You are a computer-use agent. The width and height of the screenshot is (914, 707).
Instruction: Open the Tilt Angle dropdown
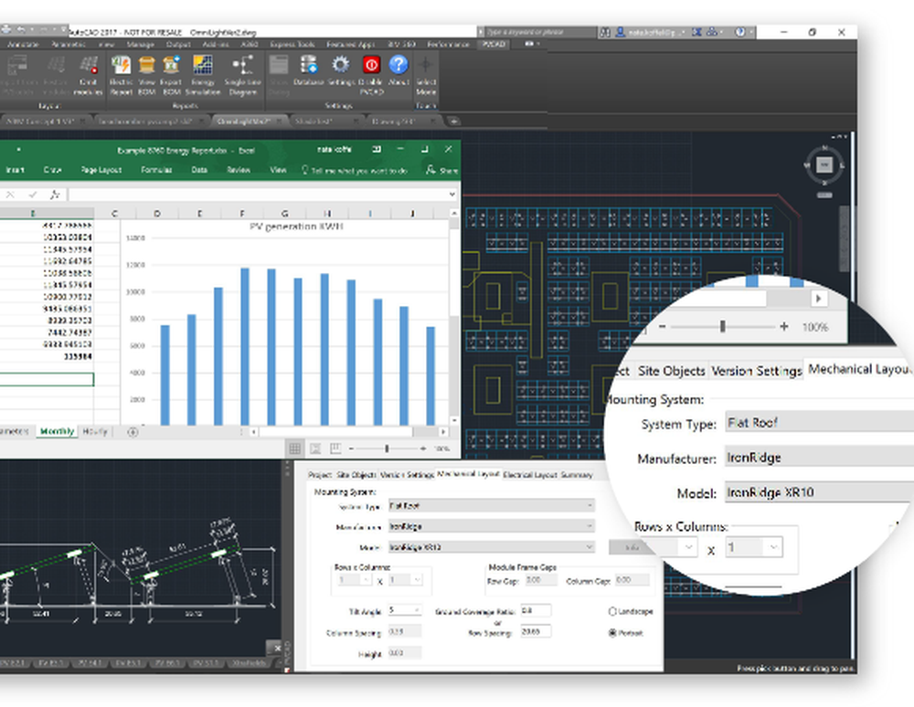point(405,610)
